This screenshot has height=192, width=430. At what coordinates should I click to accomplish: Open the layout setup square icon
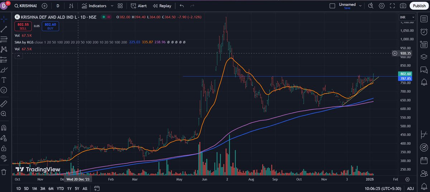[x=332, y=6]
